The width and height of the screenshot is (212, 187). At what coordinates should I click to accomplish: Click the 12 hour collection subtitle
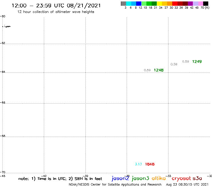(56, 12)
